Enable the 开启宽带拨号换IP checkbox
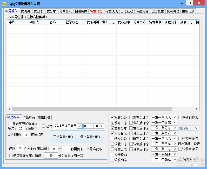 10,123
